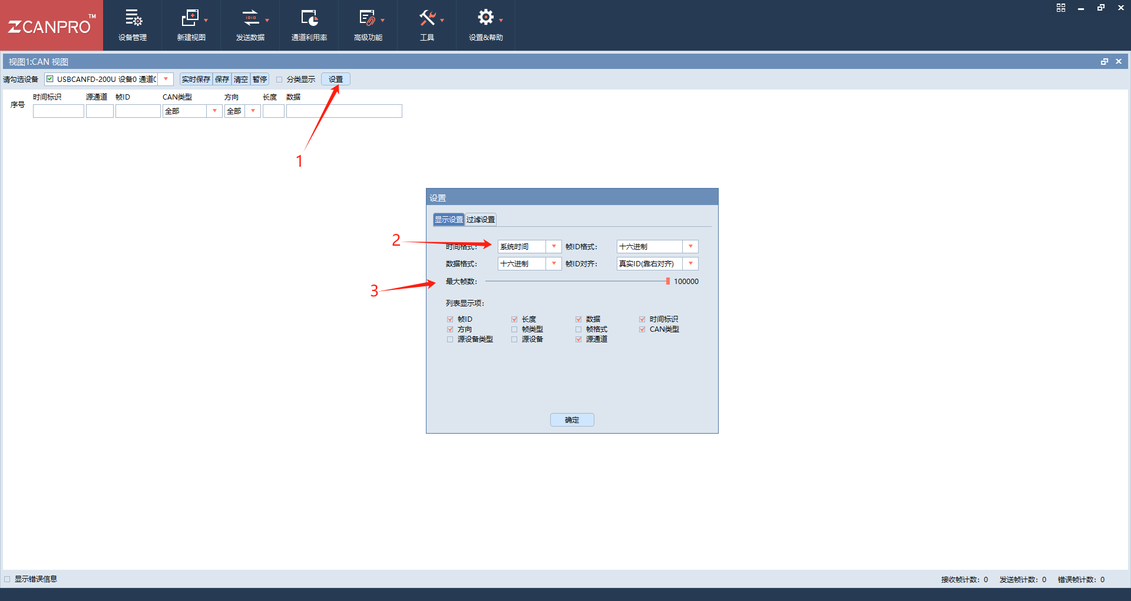Click the 时间标识 filter input field
Viewport: 1131px width, 601px height.
tap(58, 111)
